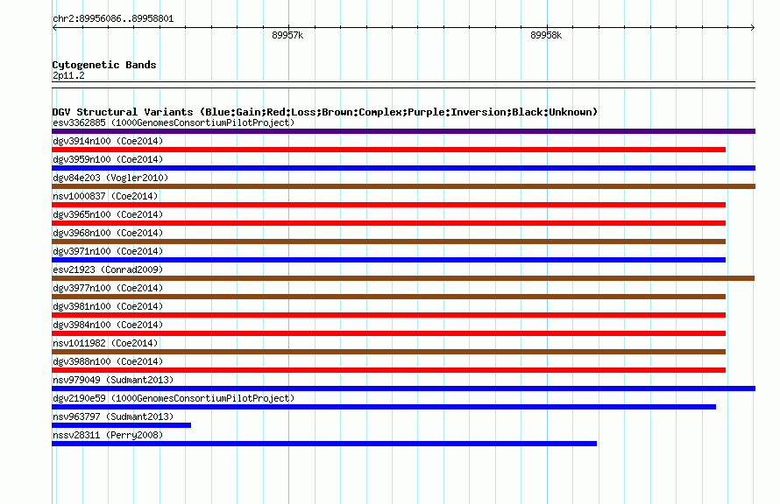
Task: Click the blue nssv28311 gain bar
Action: point(324,444)
